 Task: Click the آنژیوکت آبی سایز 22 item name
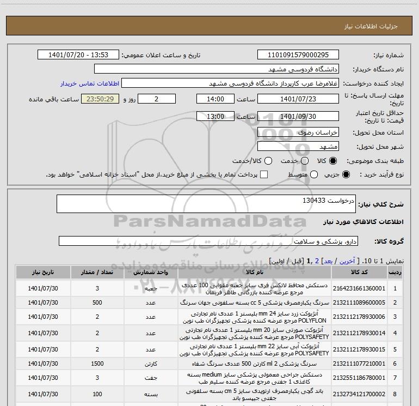tap(255, 349)
